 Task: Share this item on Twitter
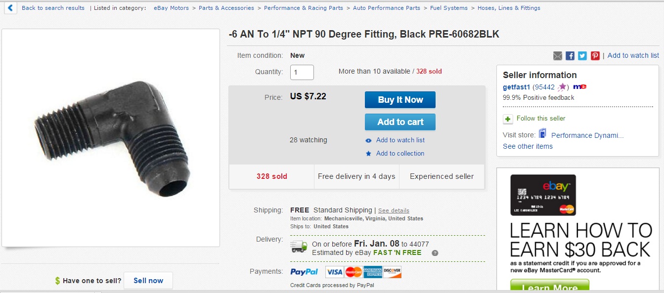(582, 56)
